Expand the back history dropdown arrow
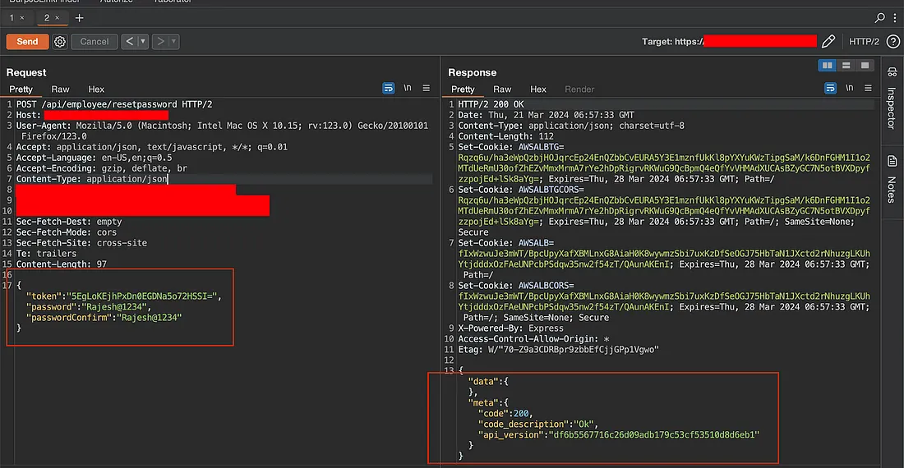904x468 pixels. click(x=143, y=42)
